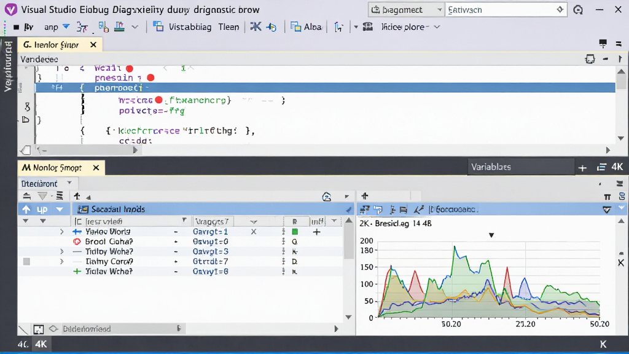Click the black triangle marker above the chart
This screenshot has height=354, width=629.
click(491, 235)
